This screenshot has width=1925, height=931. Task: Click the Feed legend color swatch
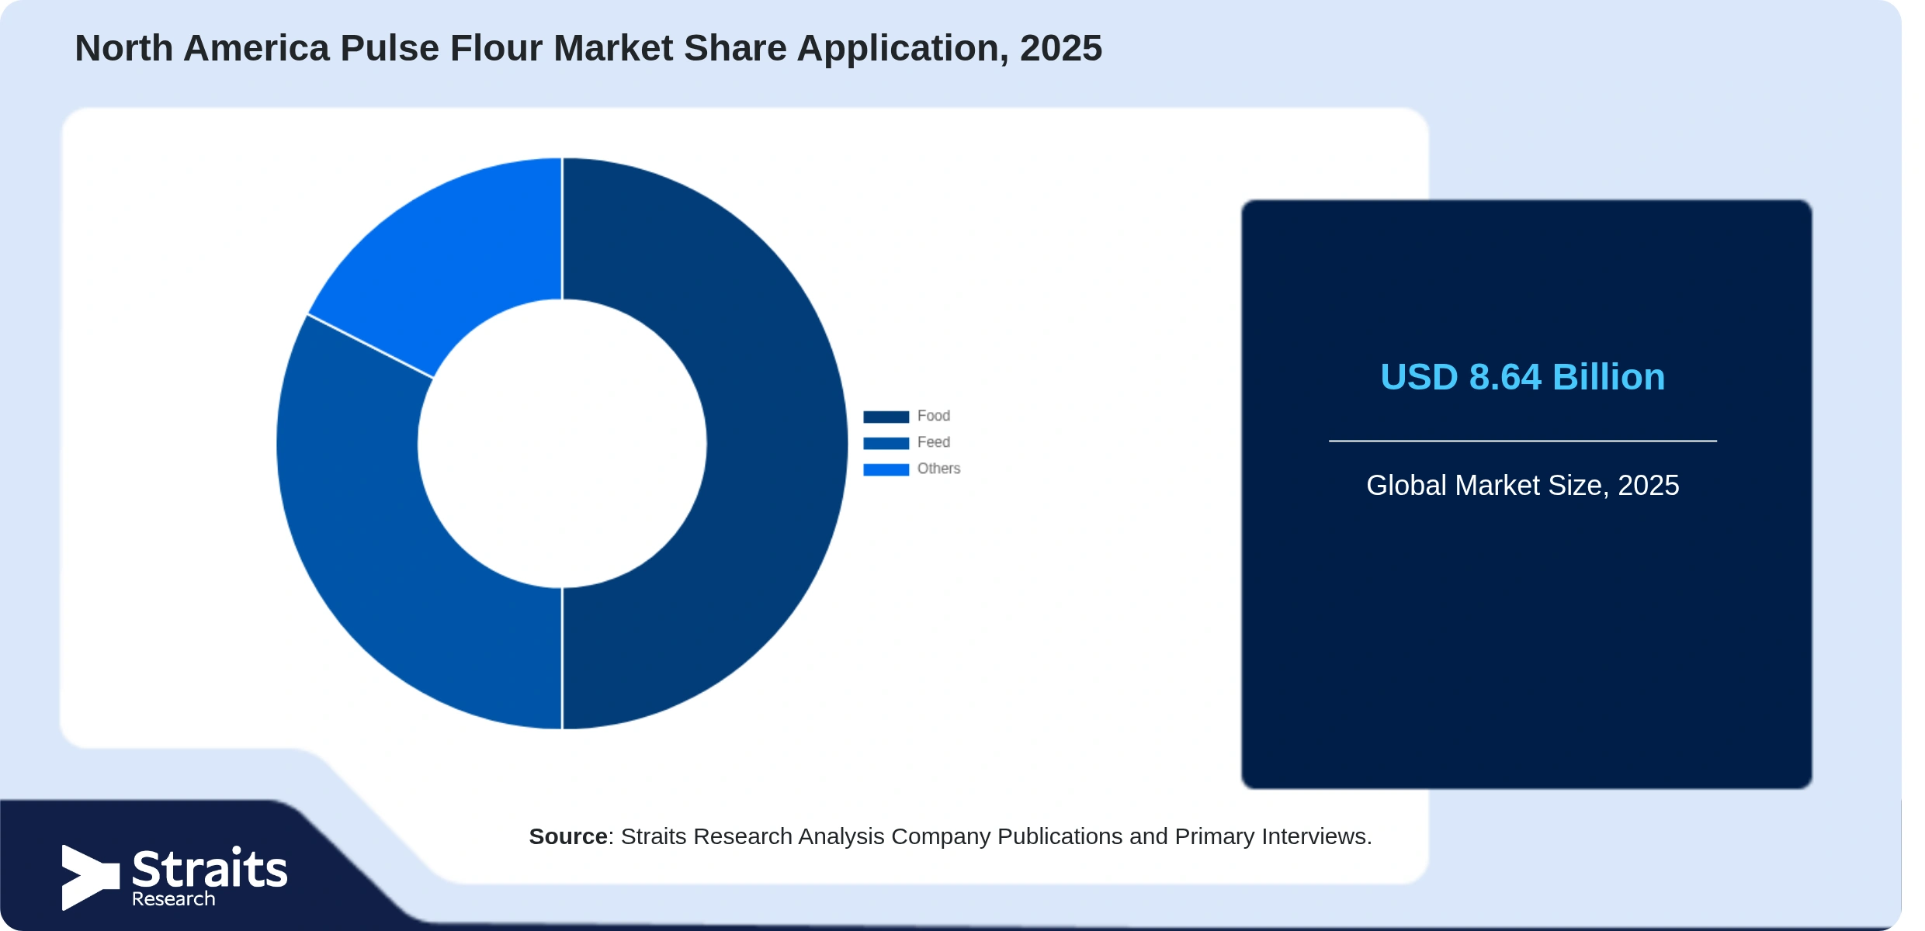click(886, 443)
